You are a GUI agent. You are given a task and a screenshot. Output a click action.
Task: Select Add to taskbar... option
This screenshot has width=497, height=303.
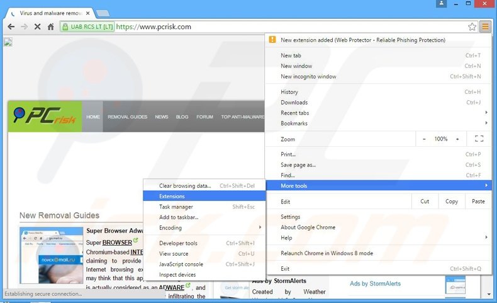point(204,217)
